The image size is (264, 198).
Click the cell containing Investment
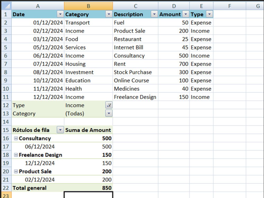88,72
